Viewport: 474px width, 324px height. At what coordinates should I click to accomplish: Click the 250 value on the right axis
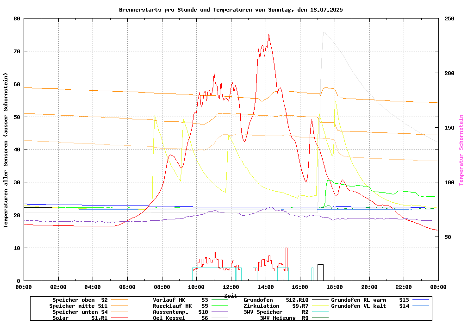[x=449, y=19]
